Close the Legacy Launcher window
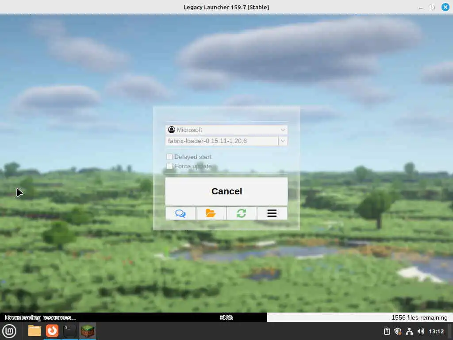Image resolution: width=453 pixels, height=340 pixels. point(445,7)
